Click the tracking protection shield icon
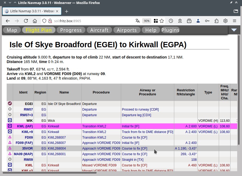 tap(44, 21)
